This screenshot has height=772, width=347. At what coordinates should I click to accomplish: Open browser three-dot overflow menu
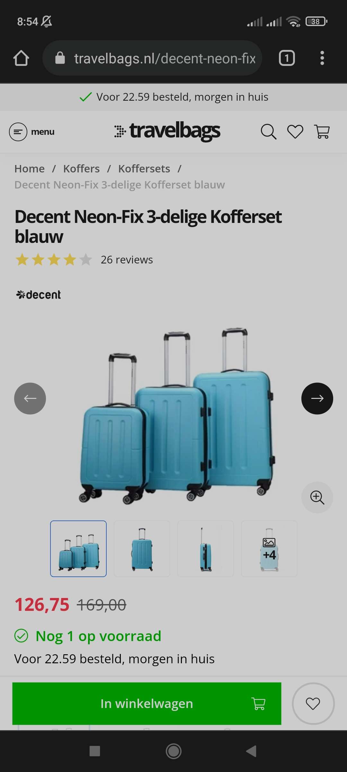point(322,58)
